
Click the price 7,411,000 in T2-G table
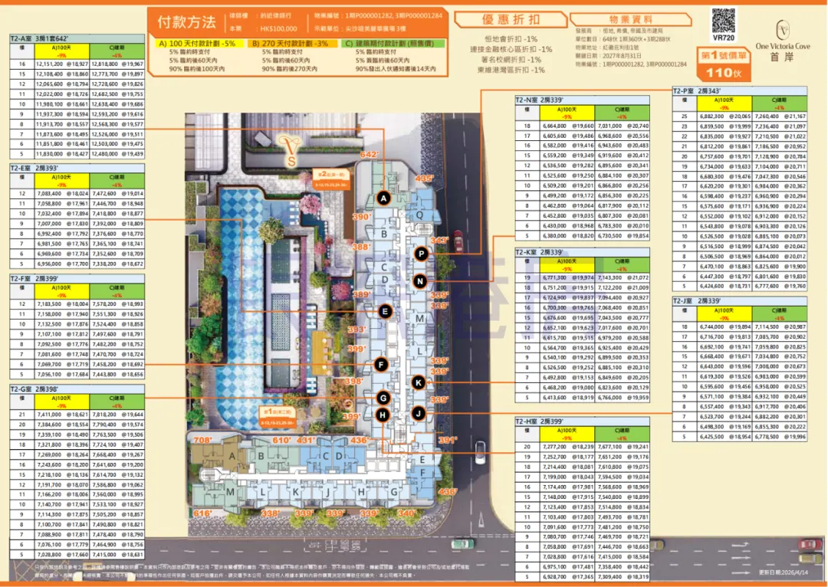[x=49, y=415]
